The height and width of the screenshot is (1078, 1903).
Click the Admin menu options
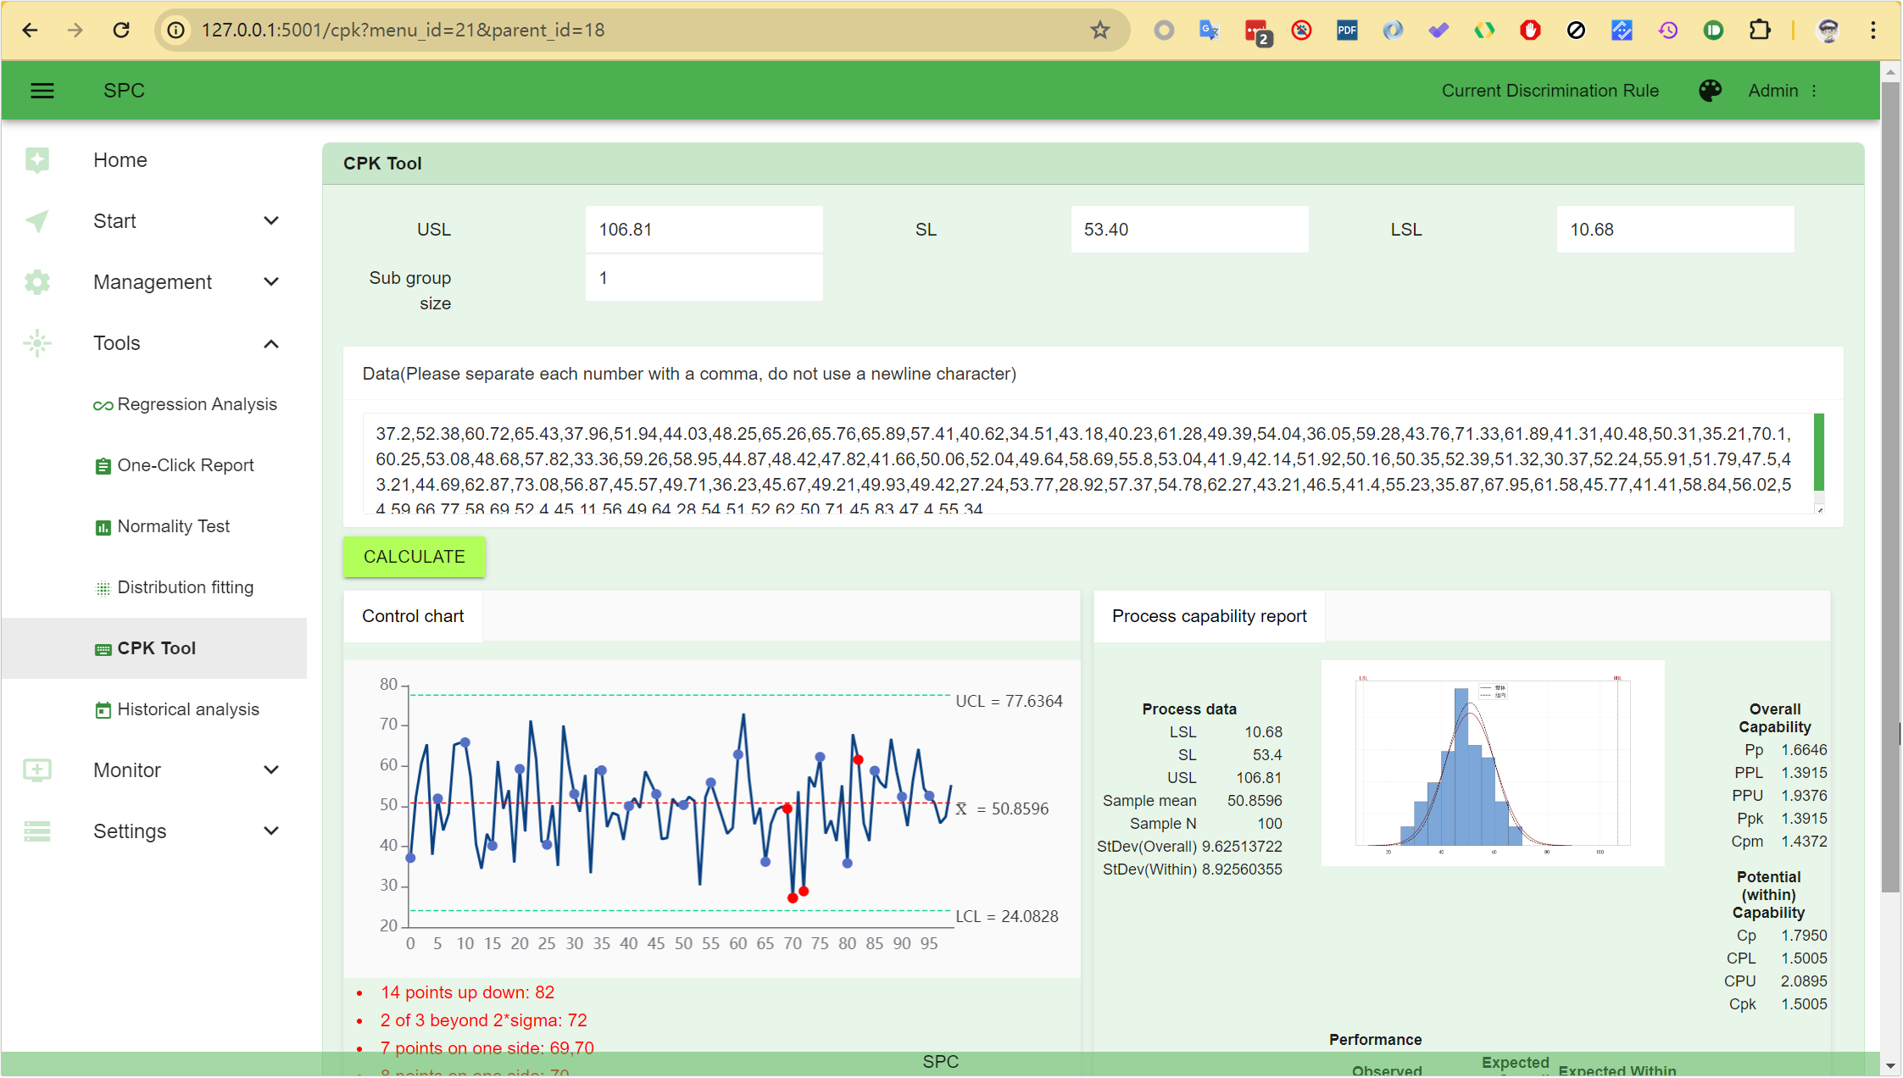(x=1819, y=90)
